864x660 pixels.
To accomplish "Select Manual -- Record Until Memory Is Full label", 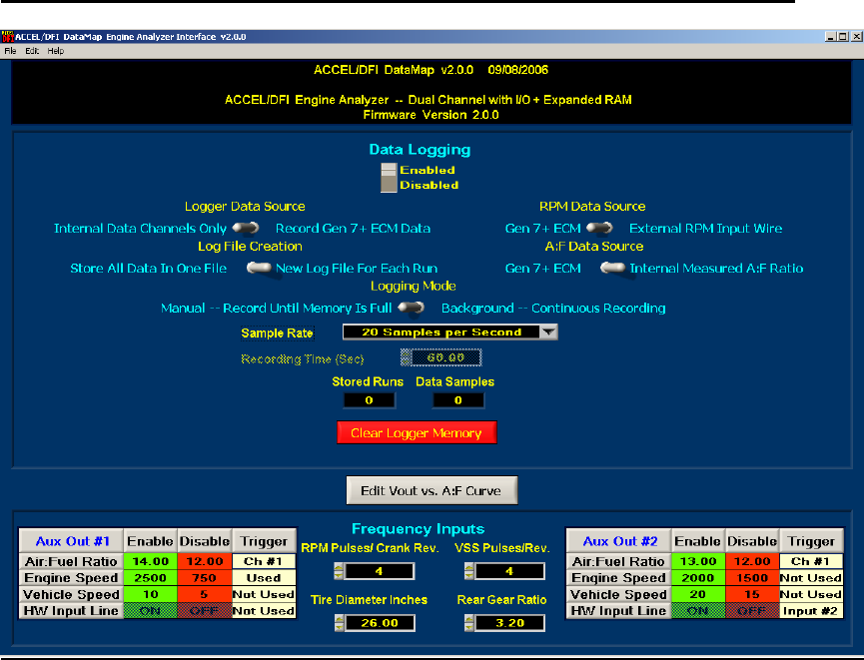I will pyautogui.click(x=276, y=308).
